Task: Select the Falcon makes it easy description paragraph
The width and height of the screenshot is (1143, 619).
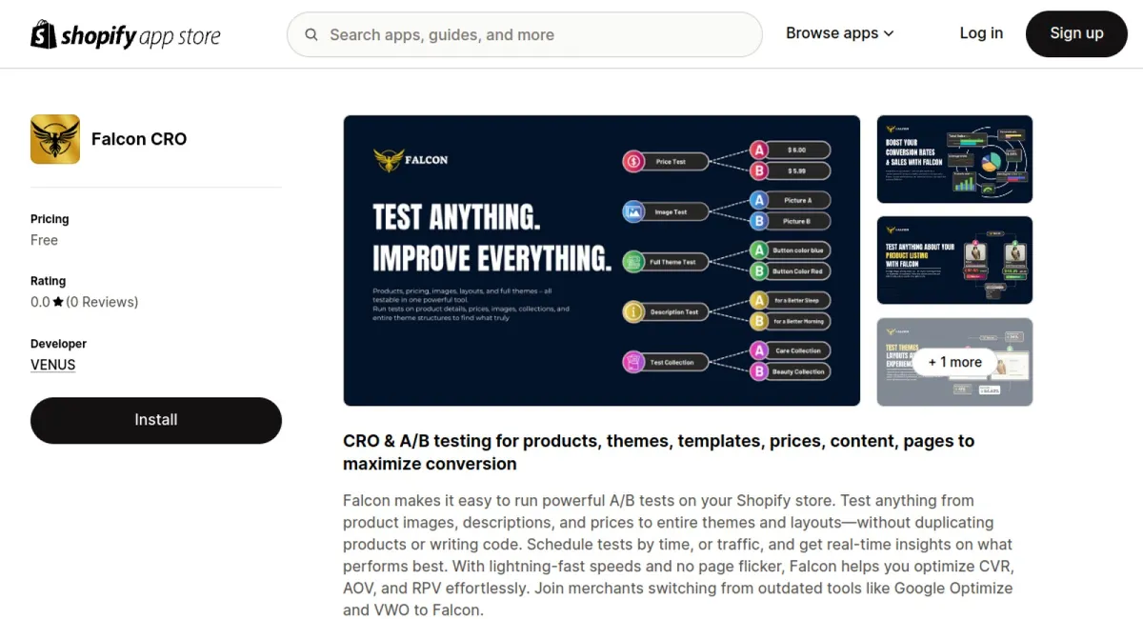Action: (678, 555)
